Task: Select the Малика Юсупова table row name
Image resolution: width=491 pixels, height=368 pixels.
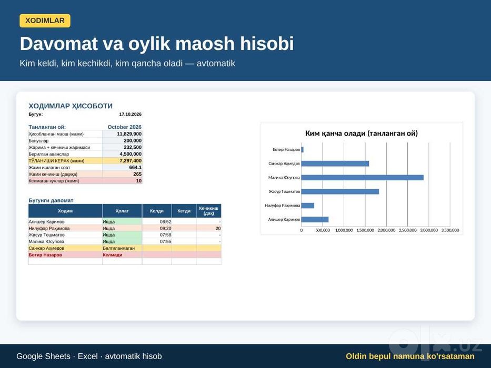Action: click(46, 242)
